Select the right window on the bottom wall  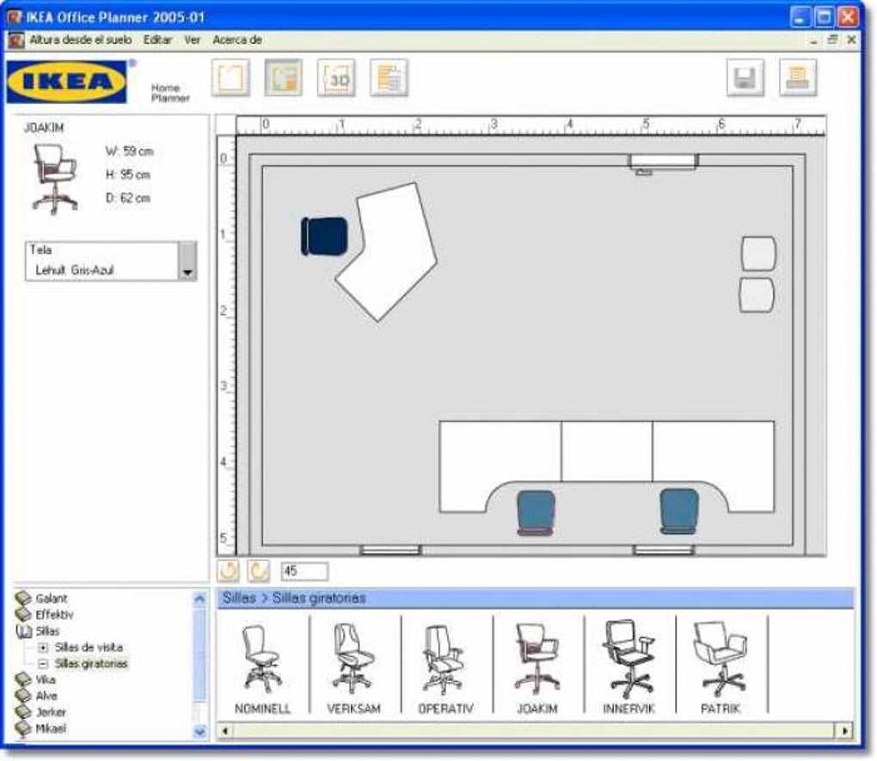point(664,551)
